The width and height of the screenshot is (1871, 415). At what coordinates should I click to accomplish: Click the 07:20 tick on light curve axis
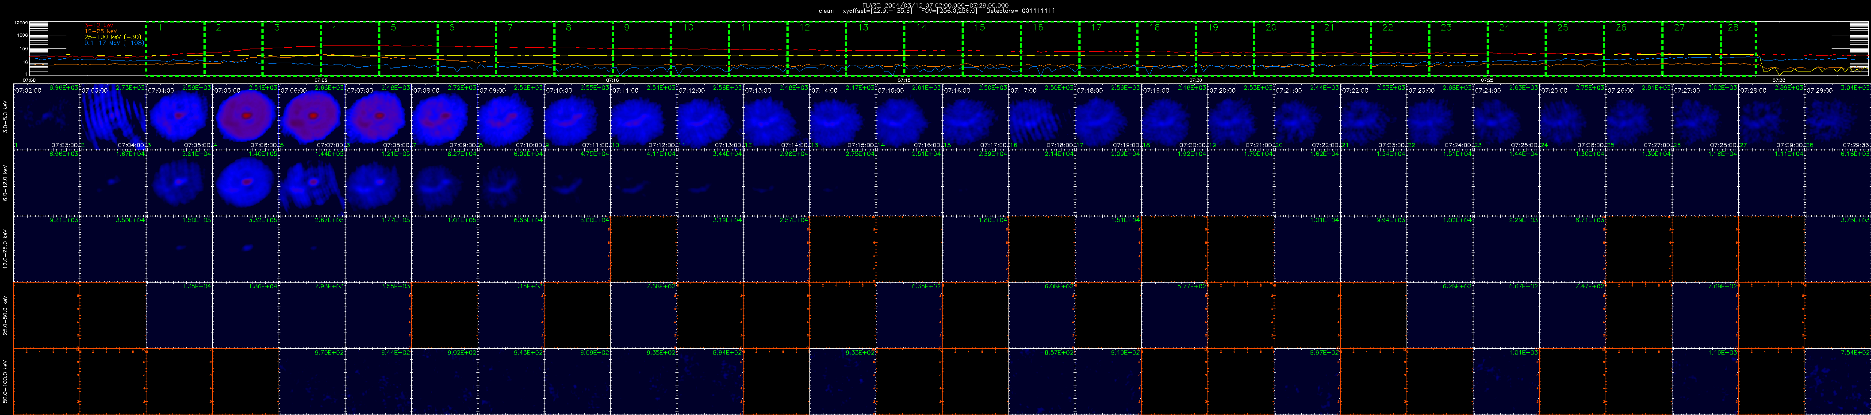(1196, 80)
